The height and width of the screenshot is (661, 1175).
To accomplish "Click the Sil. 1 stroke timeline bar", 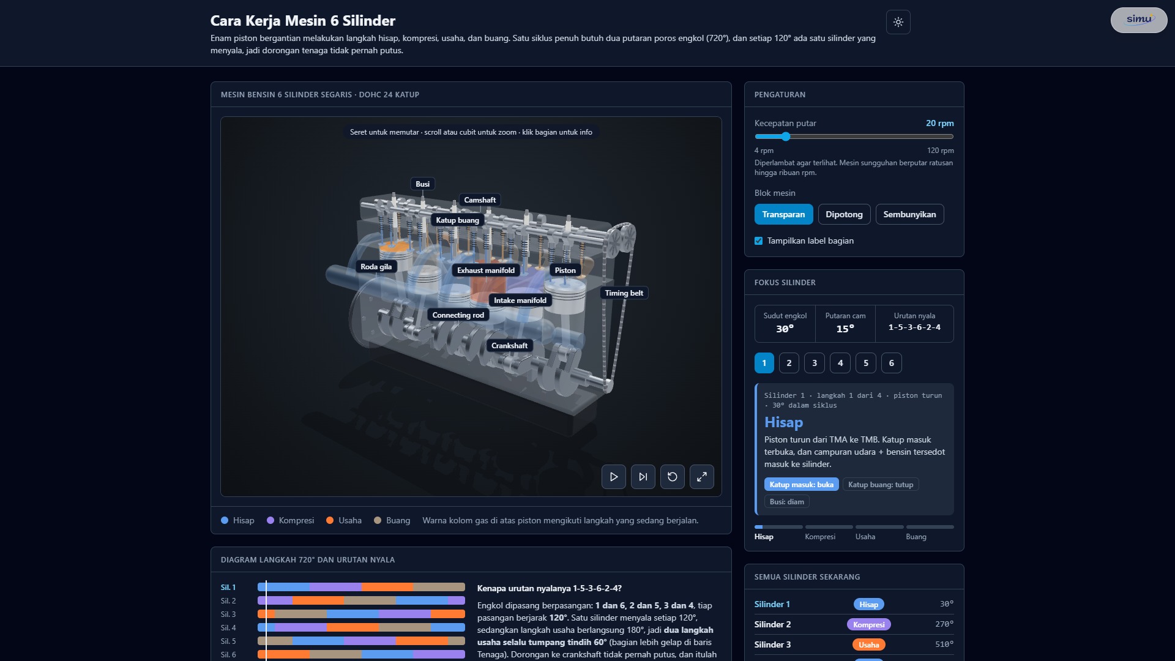I will click(361, 587).
